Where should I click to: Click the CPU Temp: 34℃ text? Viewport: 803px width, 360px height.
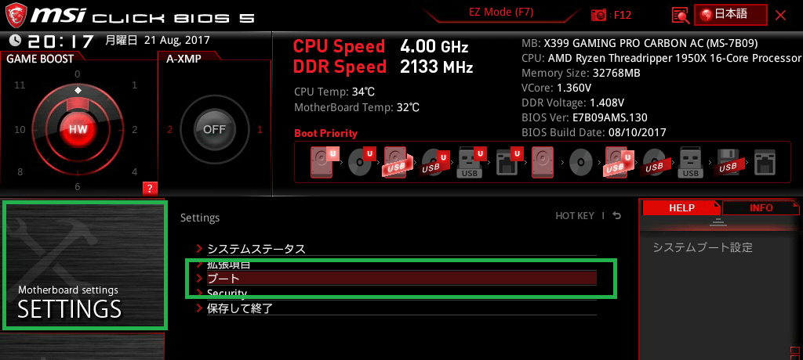pos(334,92)
